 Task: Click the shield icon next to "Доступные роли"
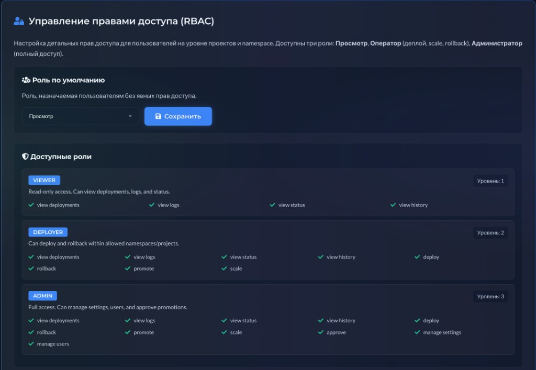pos(25,156)
